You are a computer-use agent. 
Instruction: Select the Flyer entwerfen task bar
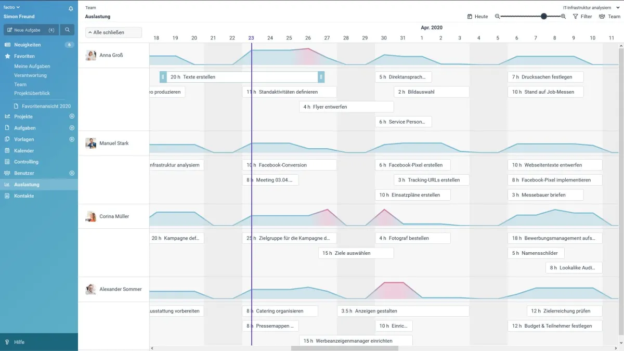[x=346, y=107]
